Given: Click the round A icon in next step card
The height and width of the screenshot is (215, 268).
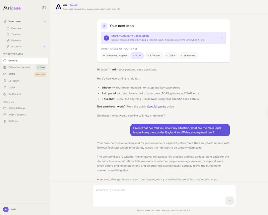Looking at the screenshot, I should pos(107,38).
